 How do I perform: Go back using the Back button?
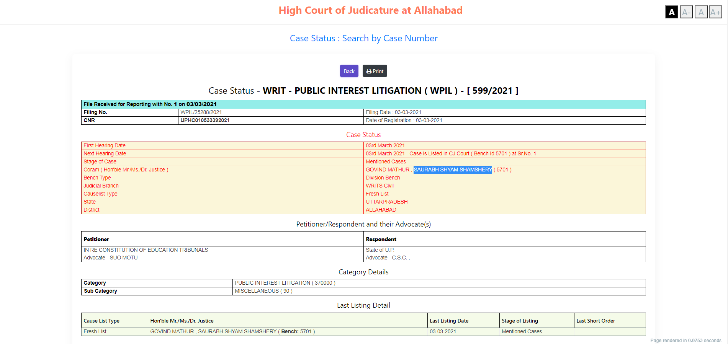coord(349,71)
